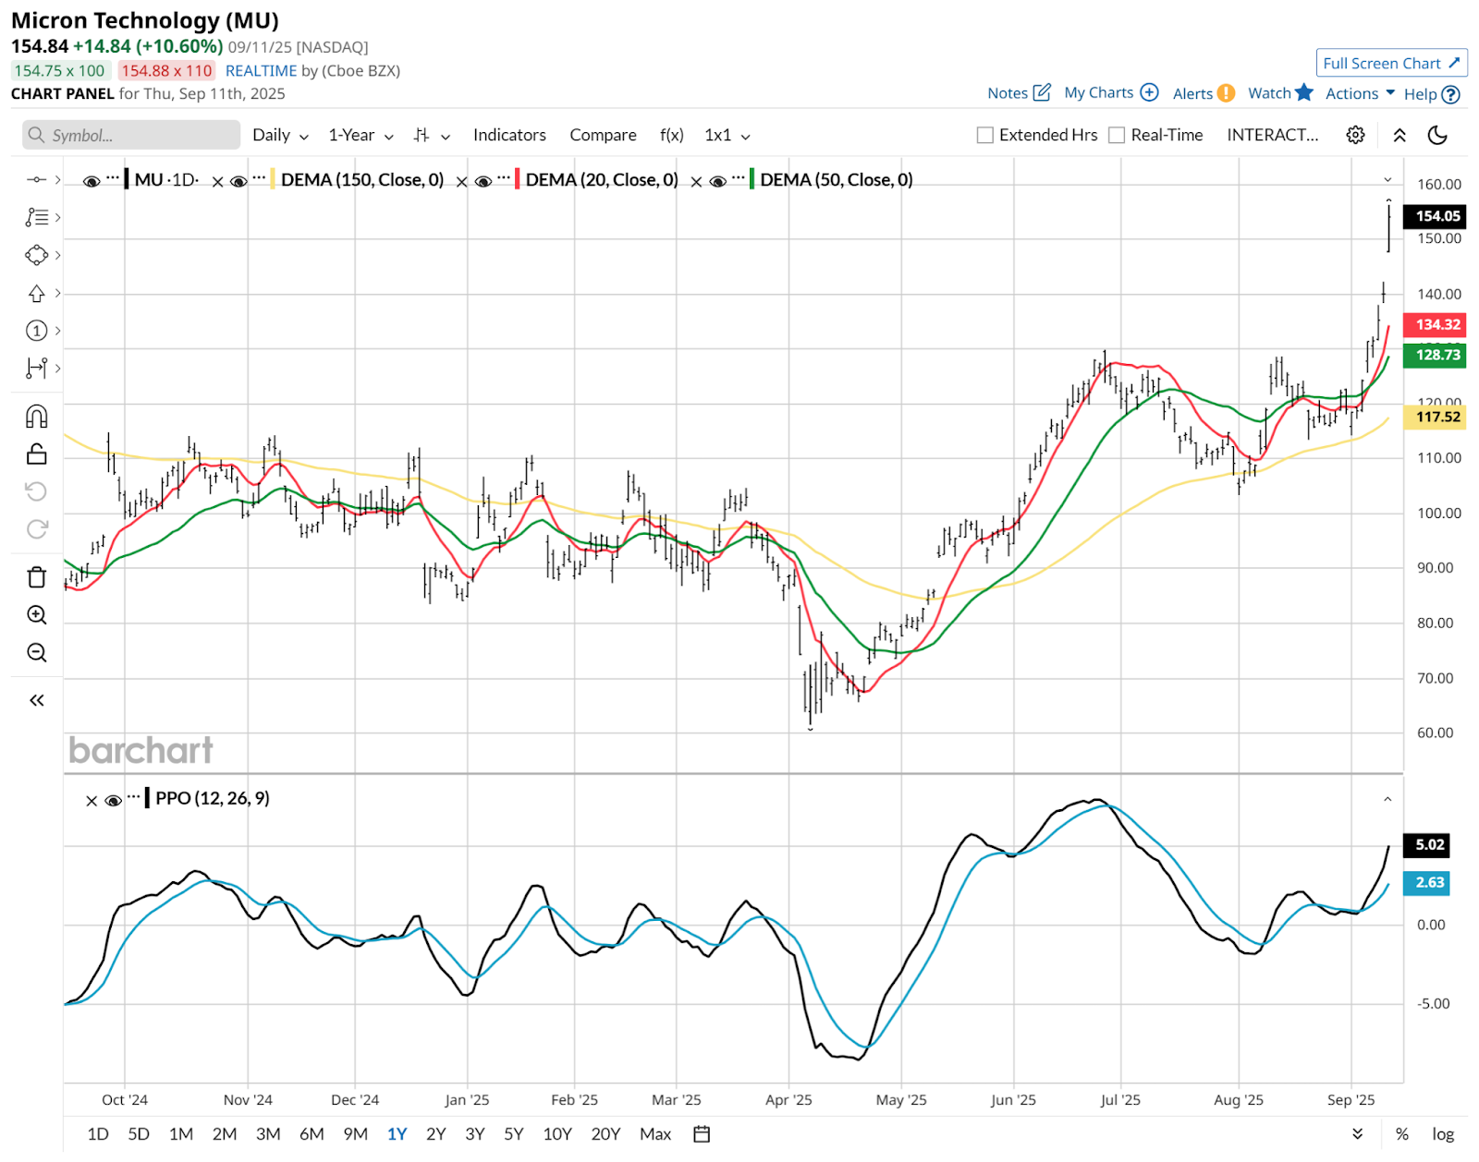Expand the PPO pane chevron
The height and width of the screenshot is (1162, 1479).
click(1387, 799)
